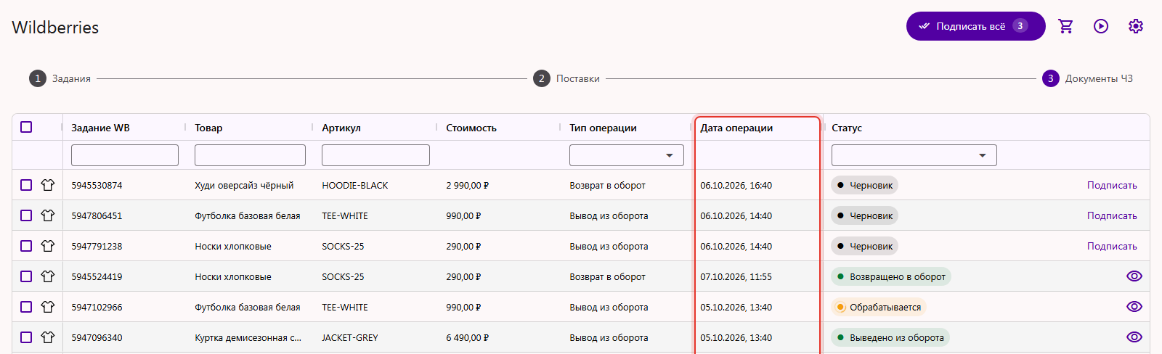Viewport: 1162px width, 354px height.
Task: Go to step 1 Задания
Action: 60,78
